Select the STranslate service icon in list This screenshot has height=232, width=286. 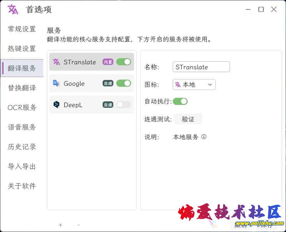(56, 62)
